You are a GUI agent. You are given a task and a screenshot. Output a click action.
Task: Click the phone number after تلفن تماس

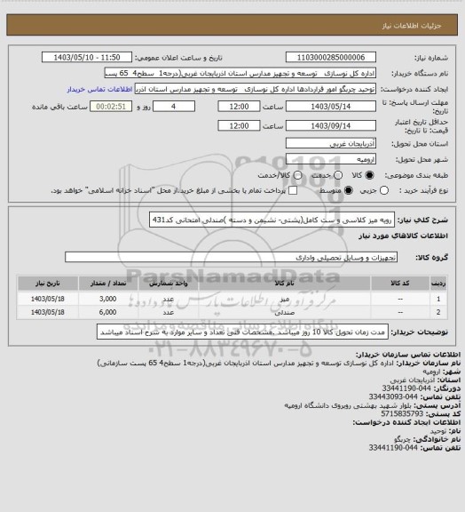393,396
